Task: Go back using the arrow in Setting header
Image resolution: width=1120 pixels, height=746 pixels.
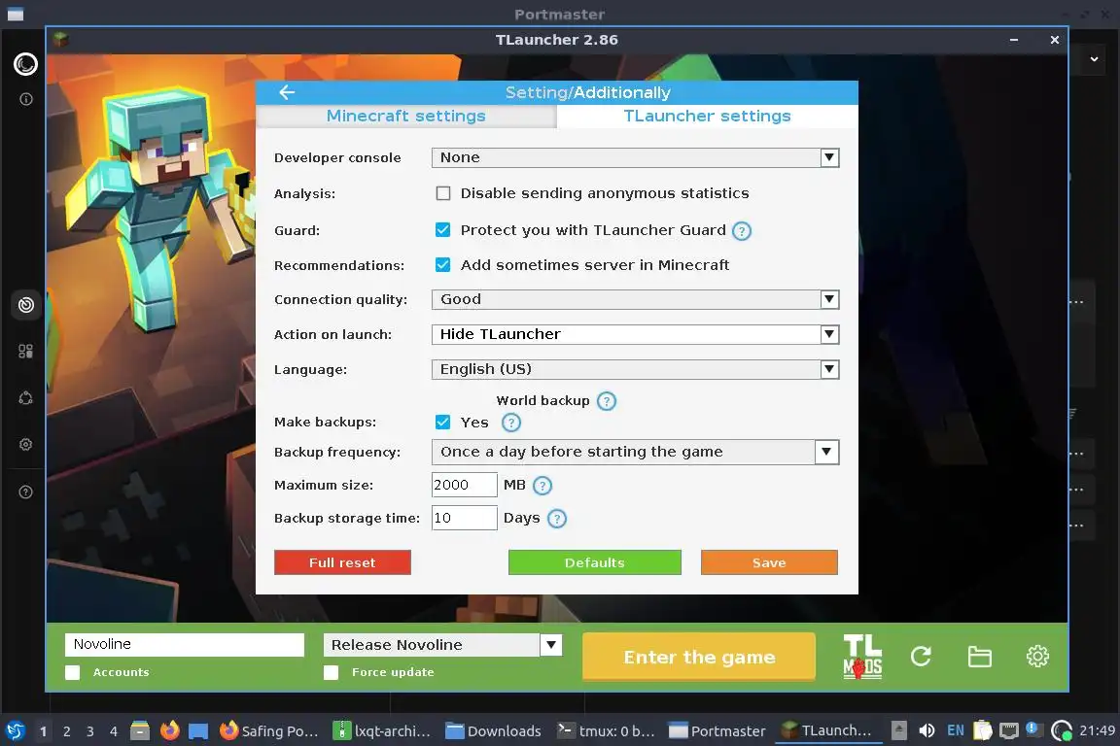Action: click(x=287, y=92)
